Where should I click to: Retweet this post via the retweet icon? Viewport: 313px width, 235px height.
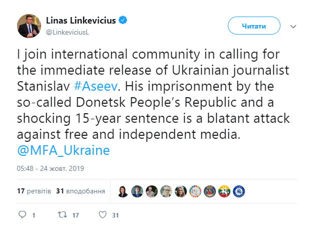tap(61, 215)
